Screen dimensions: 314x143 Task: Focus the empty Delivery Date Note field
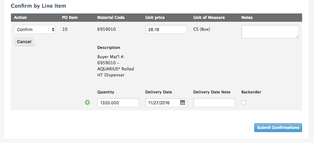214,103
